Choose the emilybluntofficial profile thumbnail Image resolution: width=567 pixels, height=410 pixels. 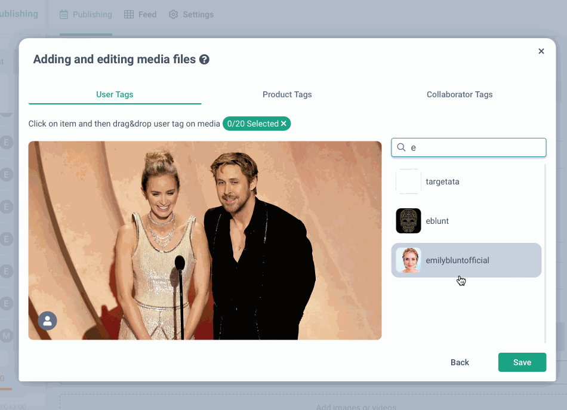coord(408,260)
